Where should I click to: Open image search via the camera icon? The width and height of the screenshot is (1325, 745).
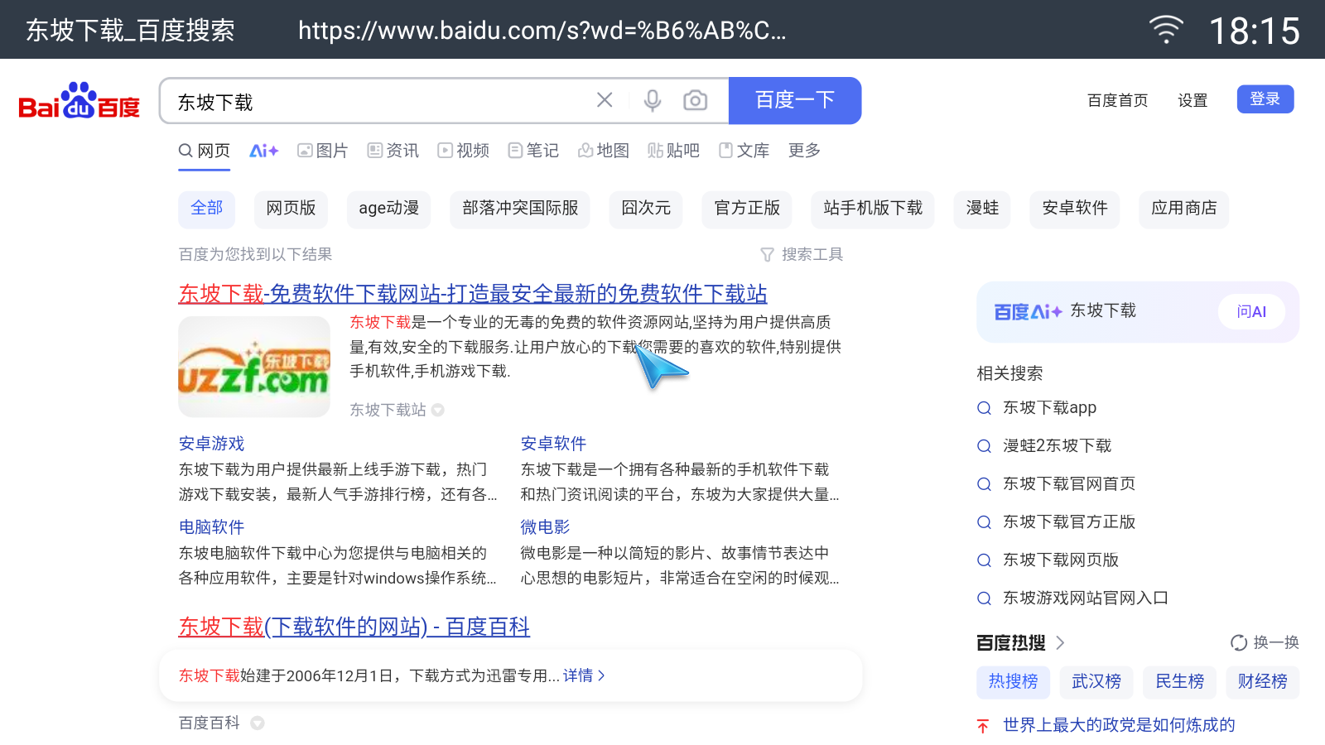click(695, 100)
